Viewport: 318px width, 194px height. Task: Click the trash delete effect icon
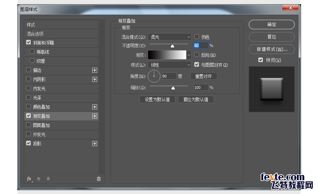click(x=99, y=179)
